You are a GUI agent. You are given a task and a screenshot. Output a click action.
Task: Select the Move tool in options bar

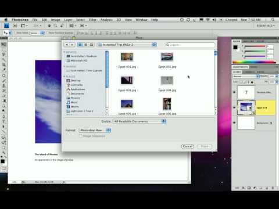(x=5, y=33)
